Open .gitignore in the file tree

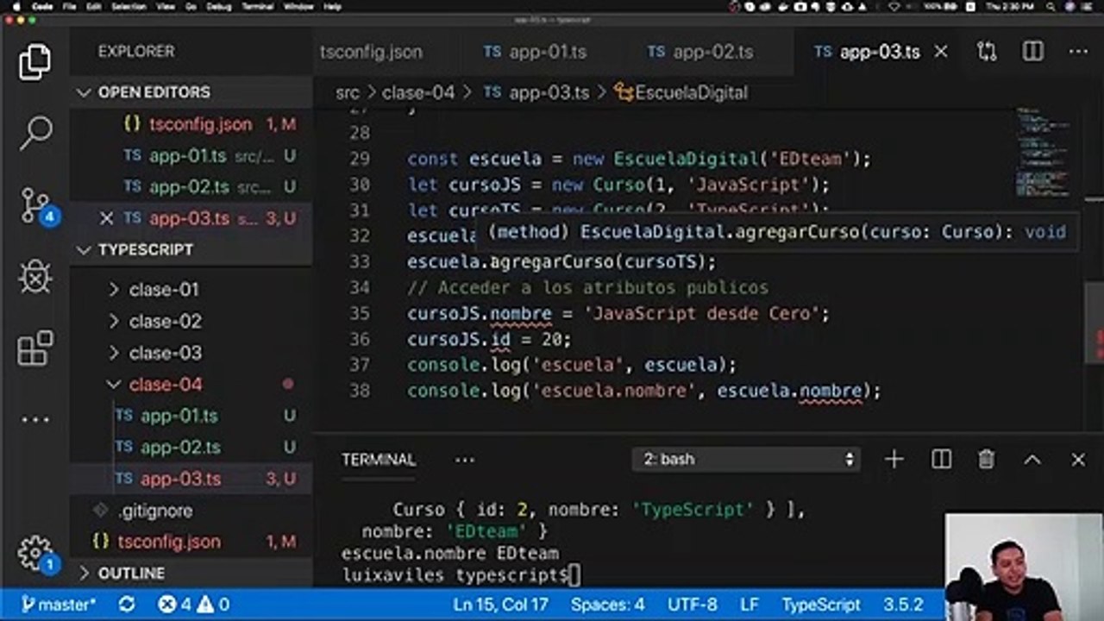(155, 511)
